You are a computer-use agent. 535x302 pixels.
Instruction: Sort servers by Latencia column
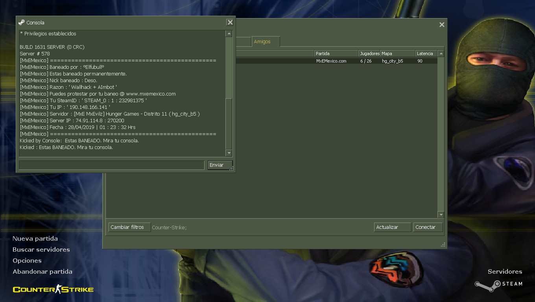[x=426, y=53]
